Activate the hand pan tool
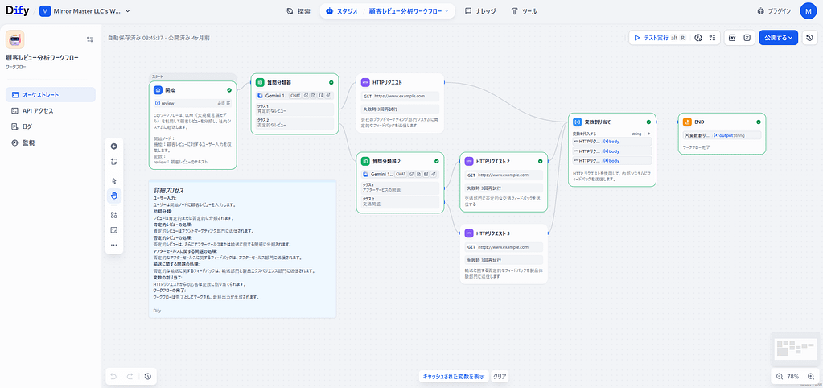This screenshot has width=823, height=388. pos(113,196)
